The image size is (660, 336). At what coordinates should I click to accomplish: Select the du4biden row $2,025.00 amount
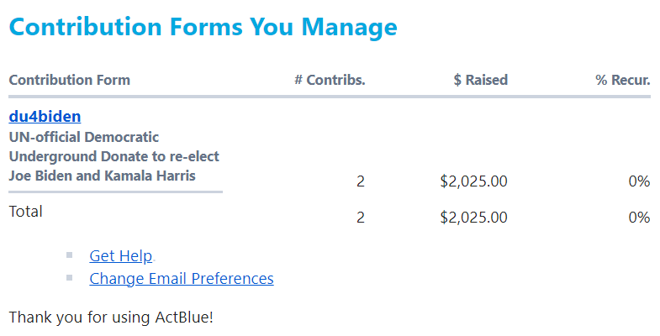[x=473, y=181]
